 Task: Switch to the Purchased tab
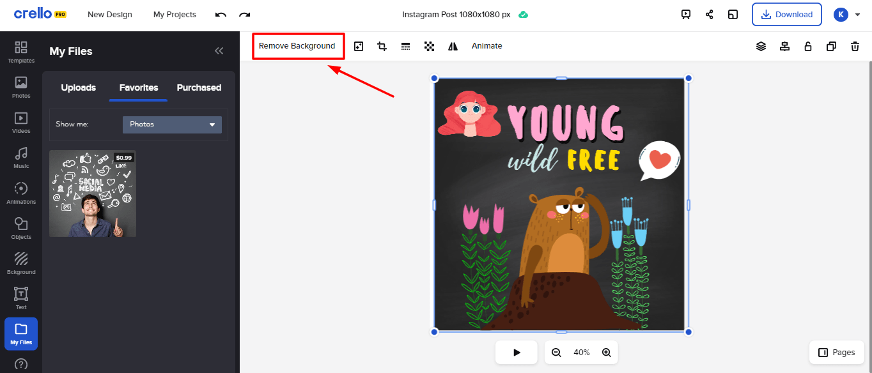(x=199, y=88)
